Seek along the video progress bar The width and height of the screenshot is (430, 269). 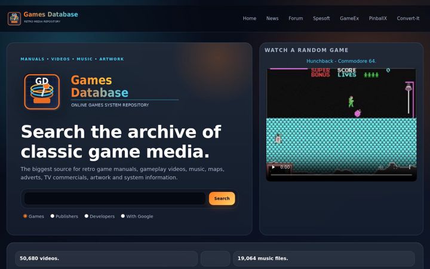[x=342, y=175]
